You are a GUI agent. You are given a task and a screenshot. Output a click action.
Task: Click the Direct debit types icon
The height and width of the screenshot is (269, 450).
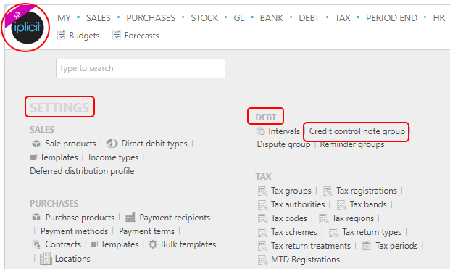point(112,144)
